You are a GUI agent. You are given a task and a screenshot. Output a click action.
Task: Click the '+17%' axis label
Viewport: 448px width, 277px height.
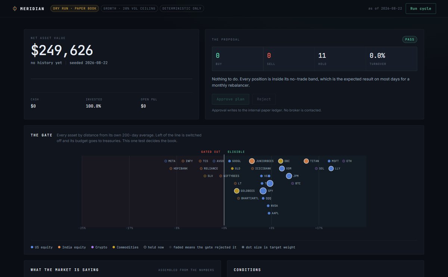point(318,228)
